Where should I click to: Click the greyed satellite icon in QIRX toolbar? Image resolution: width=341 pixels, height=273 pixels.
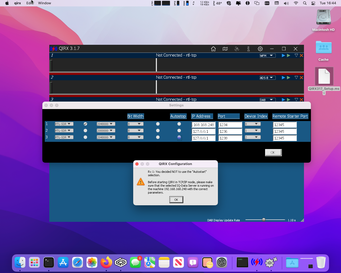pos(237,49)
